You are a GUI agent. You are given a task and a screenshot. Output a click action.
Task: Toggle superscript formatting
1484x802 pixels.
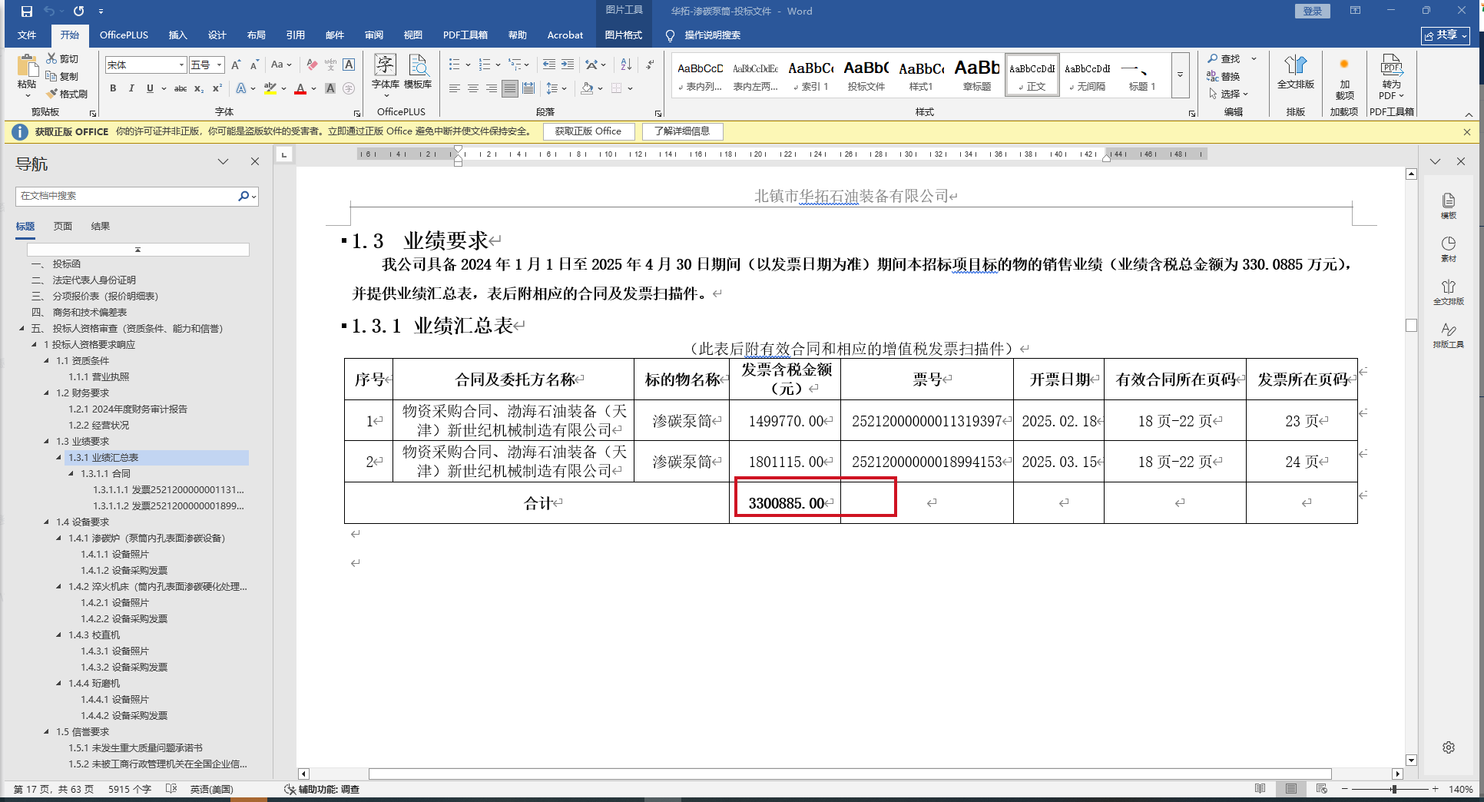point(217,88)
